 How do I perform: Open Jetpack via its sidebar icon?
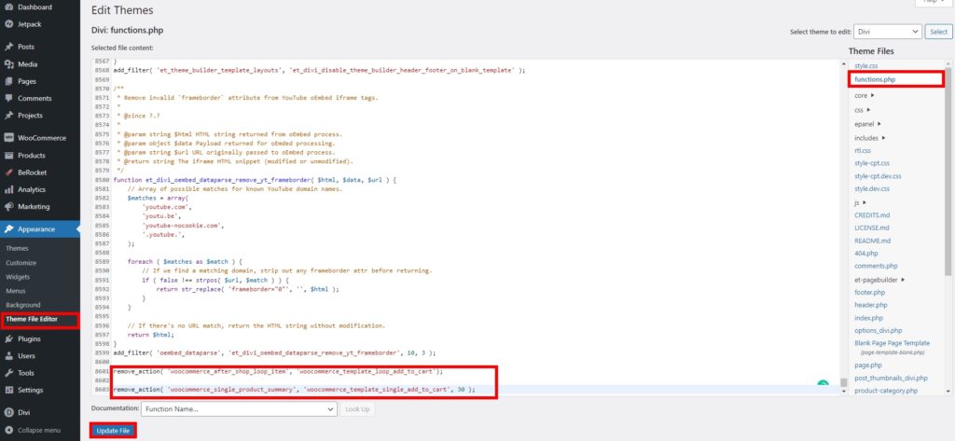tap(8, 23)
